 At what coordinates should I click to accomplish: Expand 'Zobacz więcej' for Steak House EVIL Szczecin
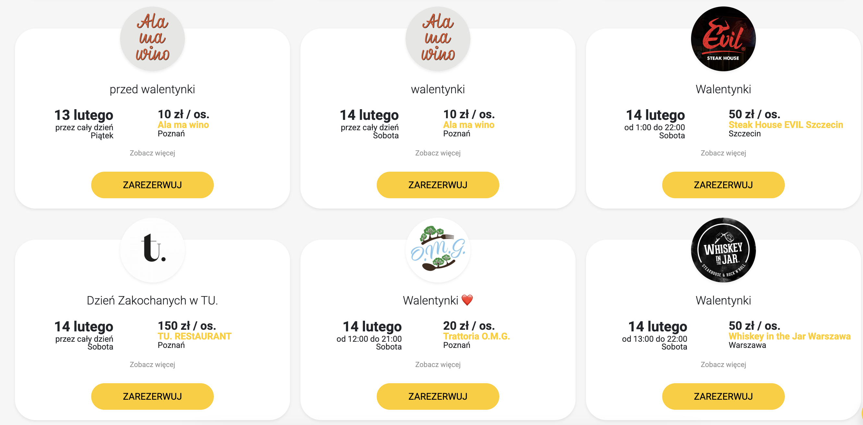(x=723, y=153)
